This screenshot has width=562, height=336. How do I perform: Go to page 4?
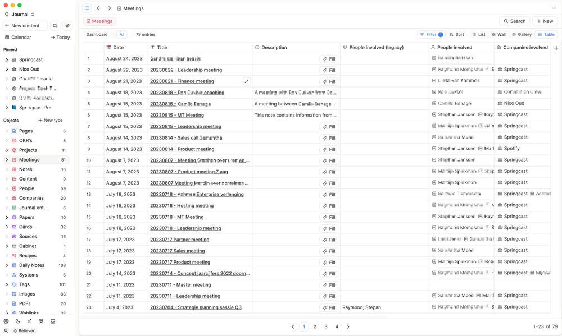point(337,326)
